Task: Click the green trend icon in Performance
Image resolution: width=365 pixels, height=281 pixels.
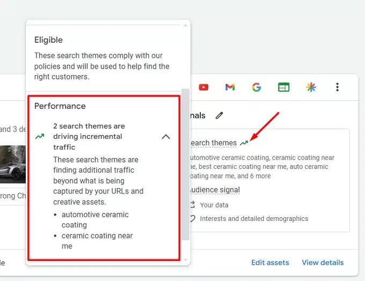Action: click(x=40, y=136)
